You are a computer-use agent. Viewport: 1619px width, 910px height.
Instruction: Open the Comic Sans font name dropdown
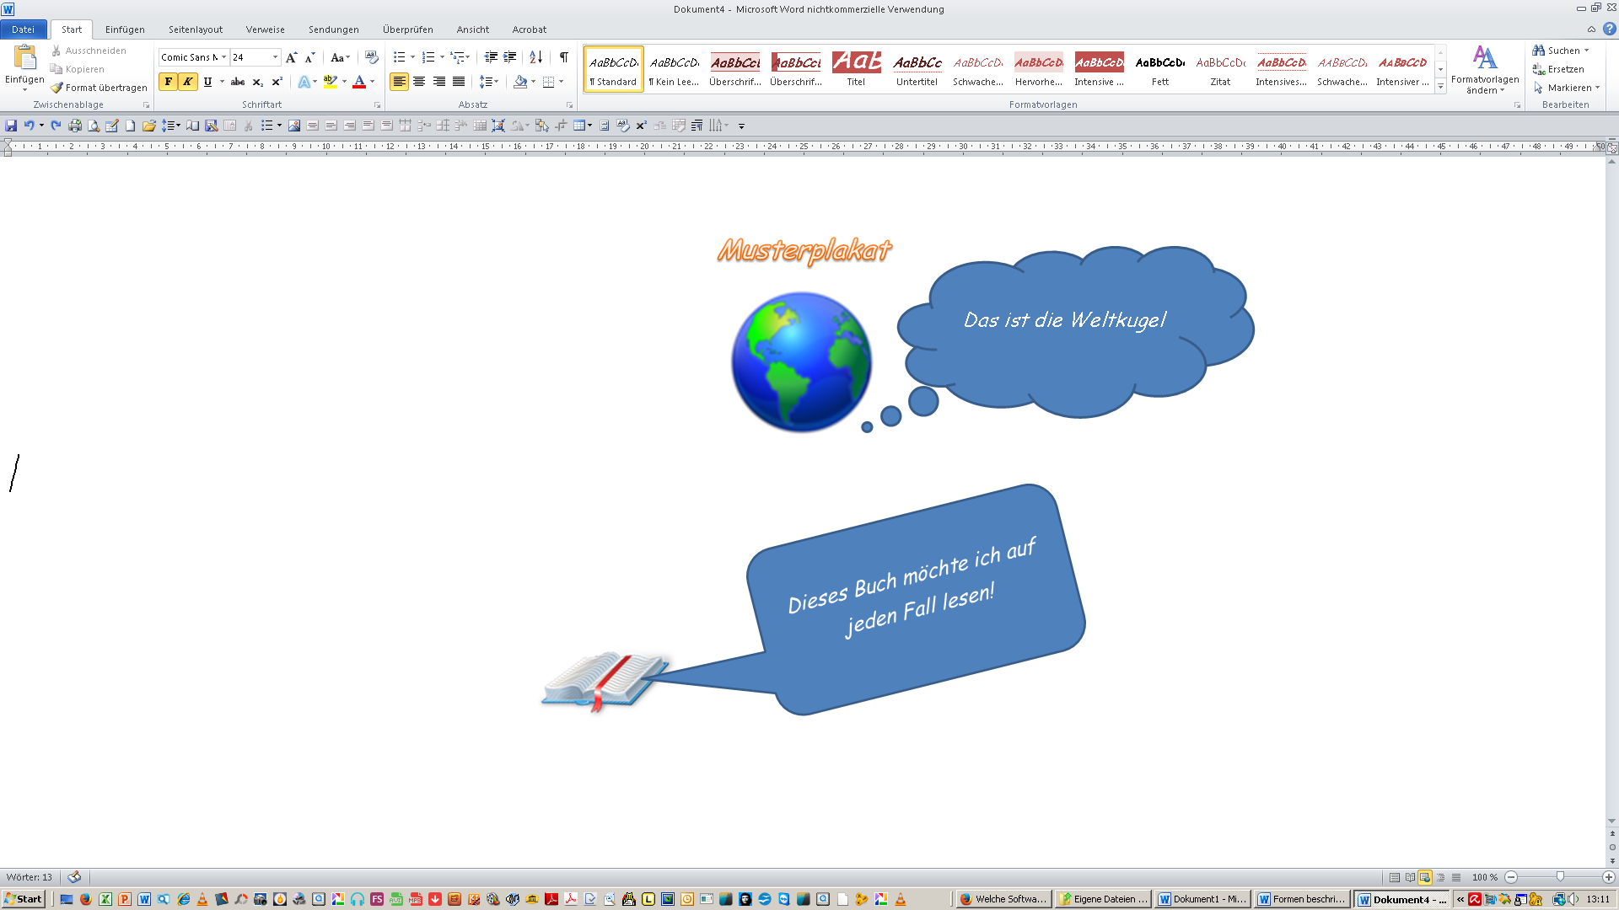(223, 57)
